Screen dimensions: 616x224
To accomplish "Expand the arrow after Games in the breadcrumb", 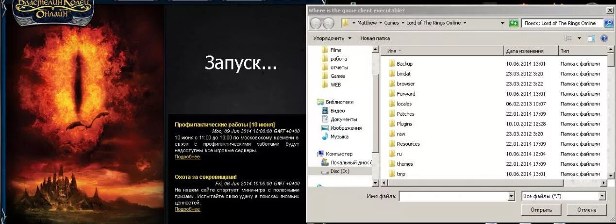I will tap(403, 23).
